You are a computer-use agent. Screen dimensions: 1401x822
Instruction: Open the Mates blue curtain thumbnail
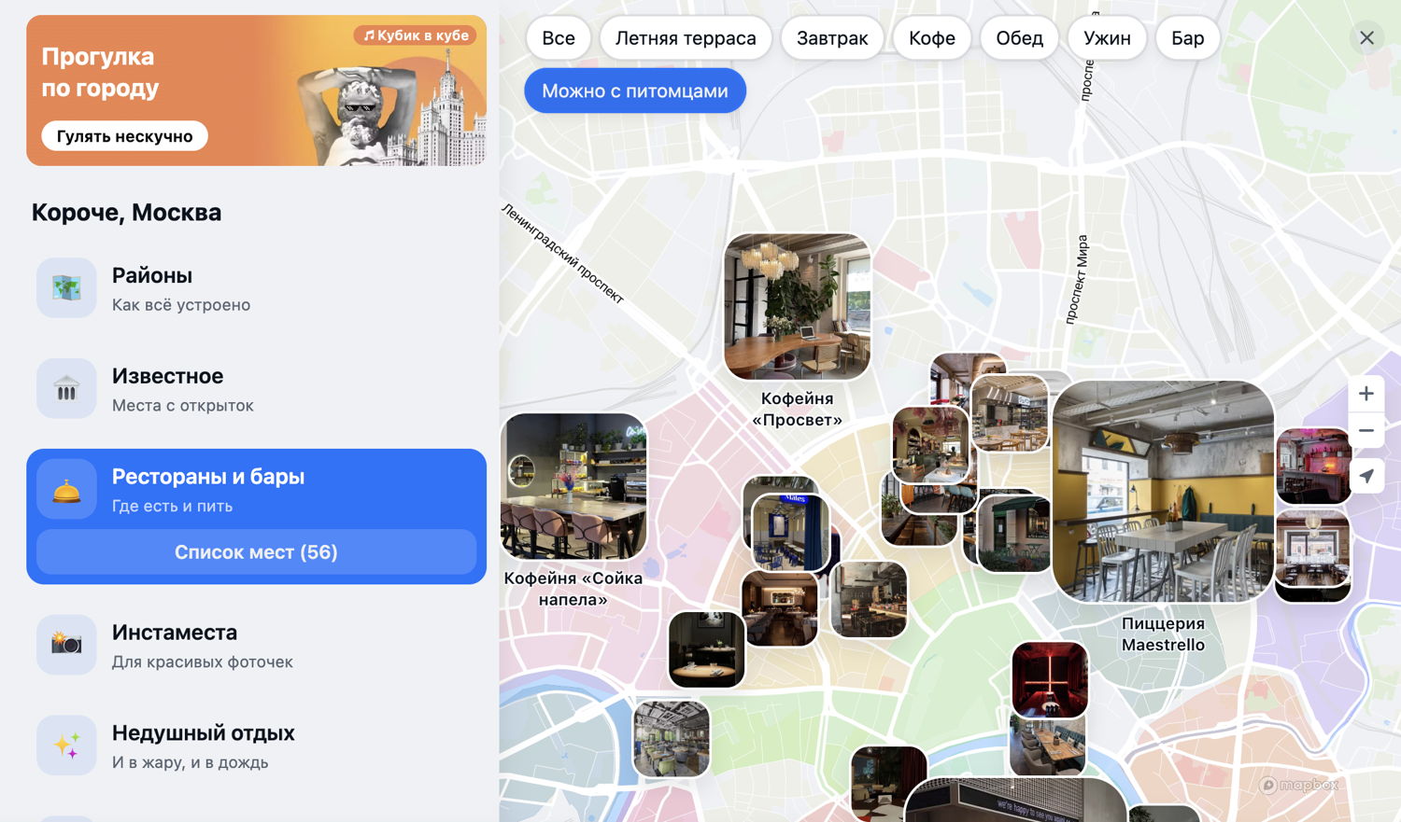click(791, 532)
